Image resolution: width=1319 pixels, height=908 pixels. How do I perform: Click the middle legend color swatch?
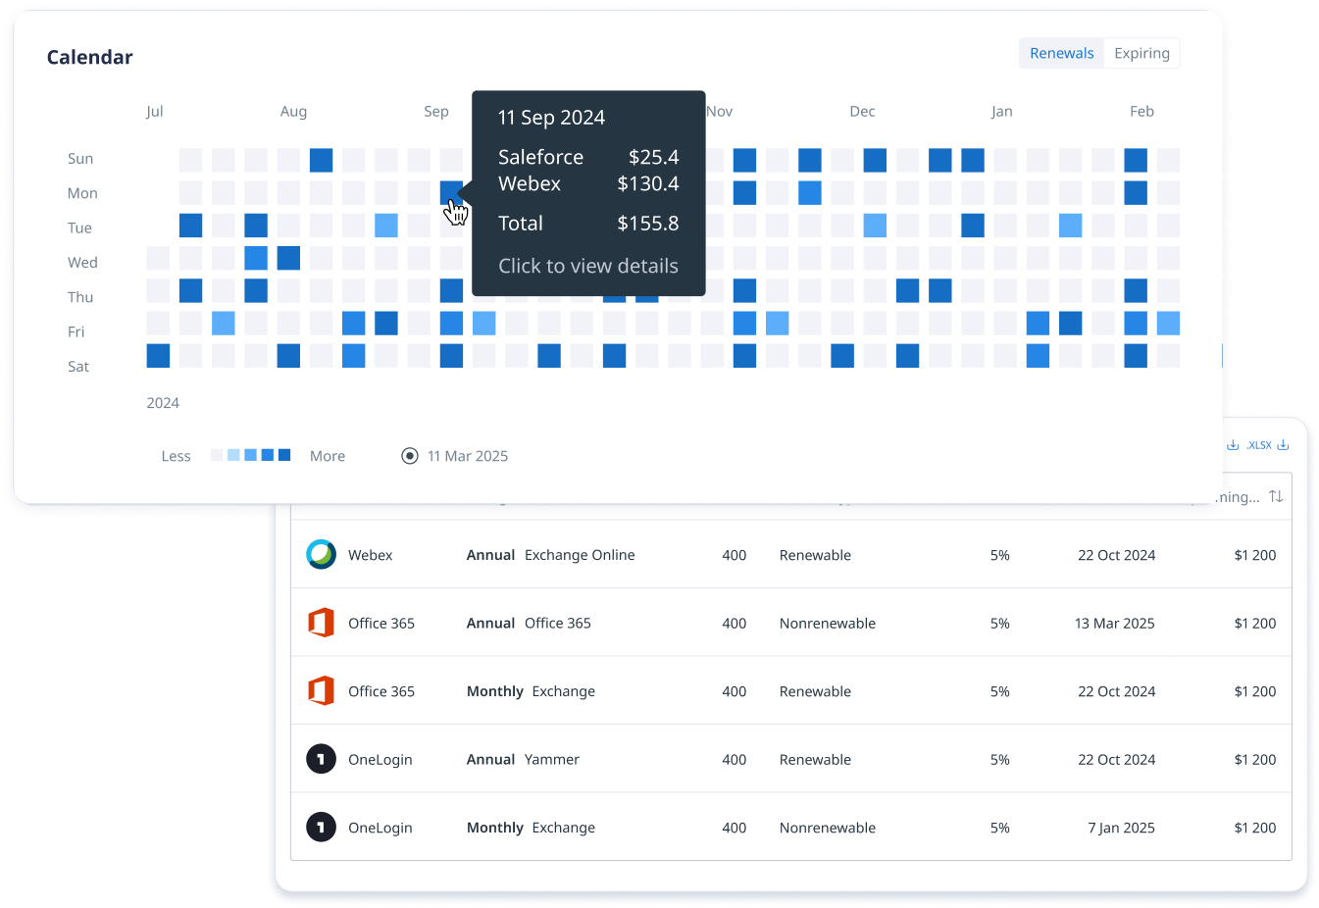[250, 455]
